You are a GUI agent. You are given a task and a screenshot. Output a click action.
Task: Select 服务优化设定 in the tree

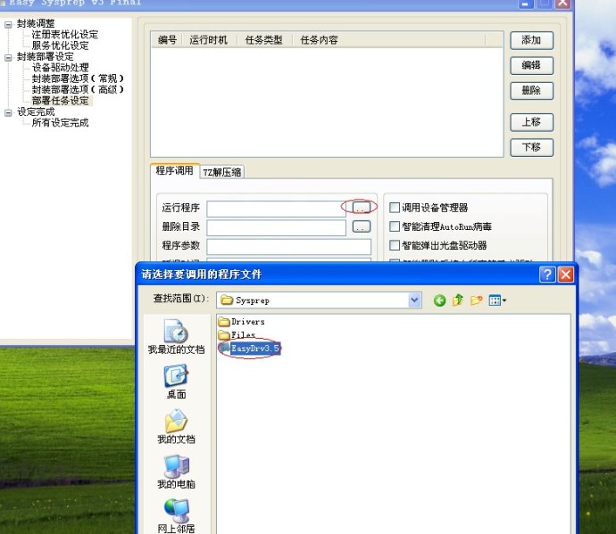pos(60,45)
